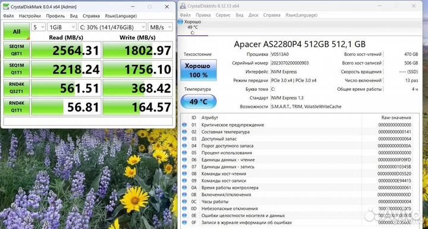Click the Raw-значения column header
This screenshot has width=428, height=229.
396,117
